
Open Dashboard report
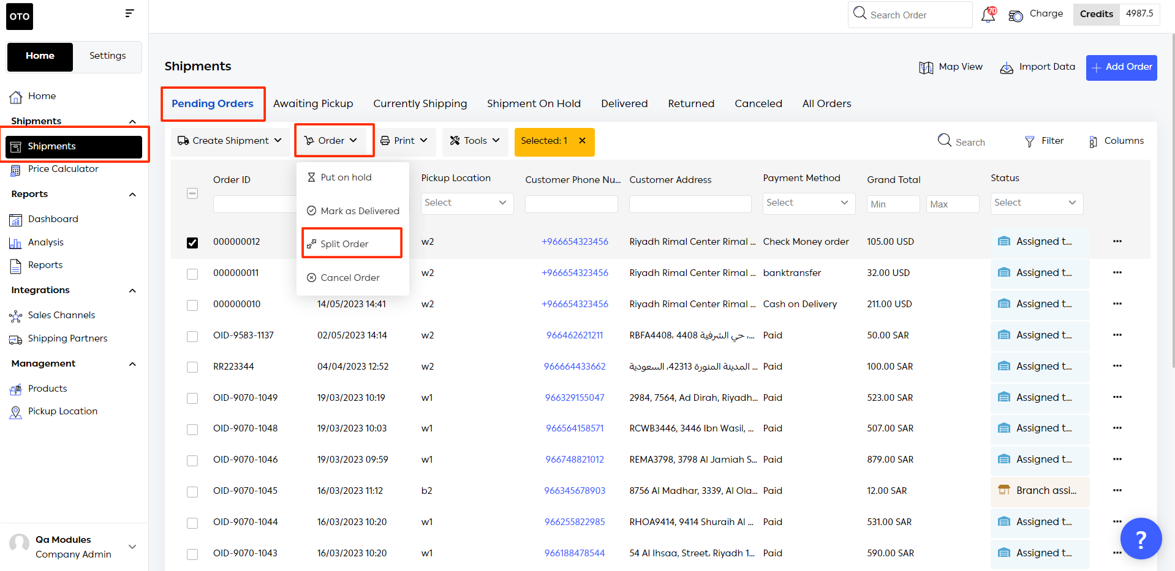click(53, 219)
